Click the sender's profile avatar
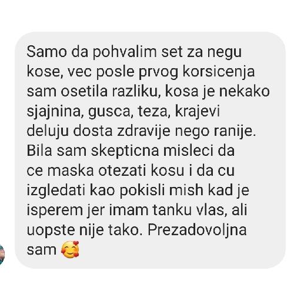The width and height of the screenshot is (294, 294). 2,255
